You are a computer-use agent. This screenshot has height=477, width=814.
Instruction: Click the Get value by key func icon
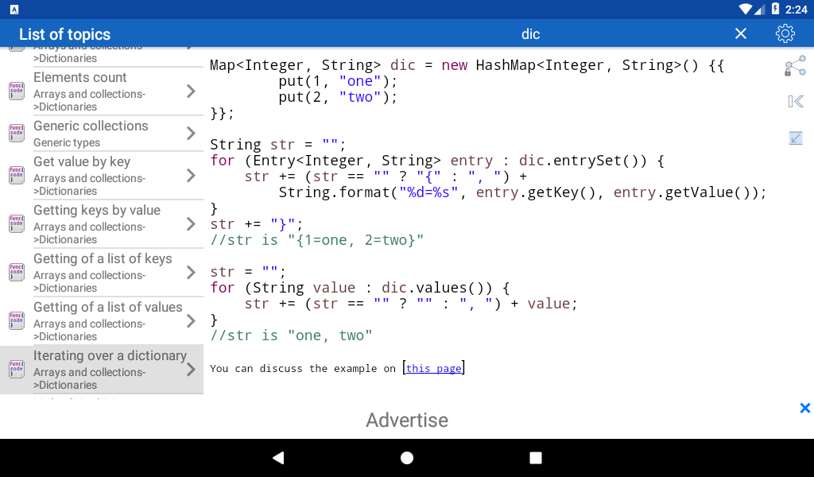17,175
